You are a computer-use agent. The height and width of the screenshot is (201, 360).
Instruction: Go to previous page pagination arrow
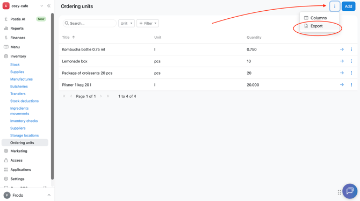coord(71,96)
